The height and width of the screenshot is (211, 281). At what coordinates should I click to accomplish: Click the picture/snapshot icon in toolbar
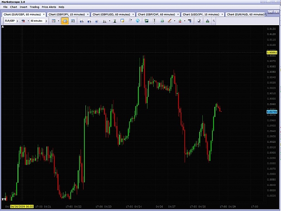147,21
